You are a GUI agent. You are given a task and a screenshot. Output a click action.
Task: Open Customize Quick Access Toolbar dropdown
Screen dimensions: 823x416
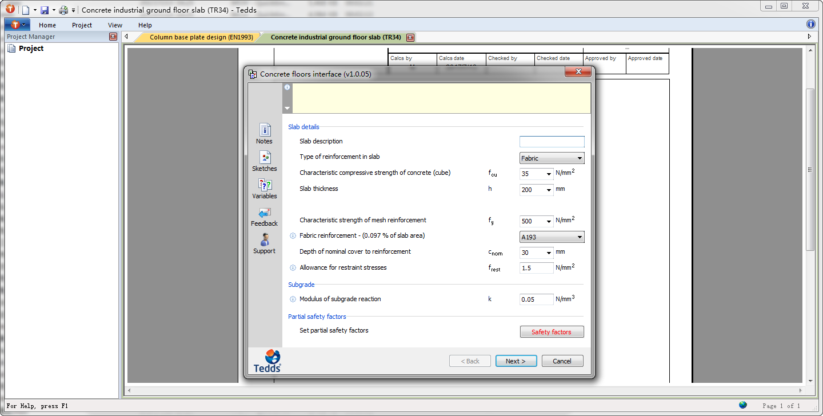[73, 10]
